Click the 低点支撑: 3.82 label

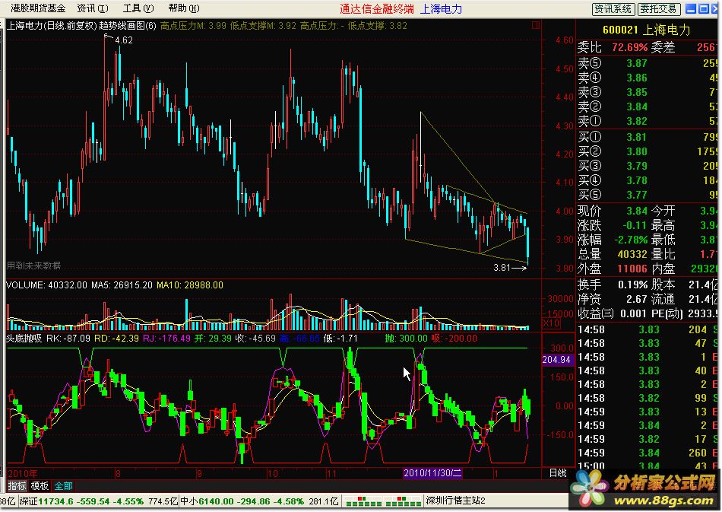click(x=377, y=26)
